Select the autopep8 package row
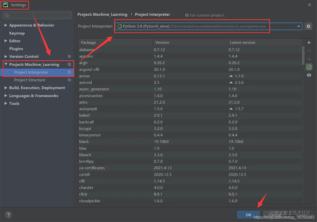 190,109
